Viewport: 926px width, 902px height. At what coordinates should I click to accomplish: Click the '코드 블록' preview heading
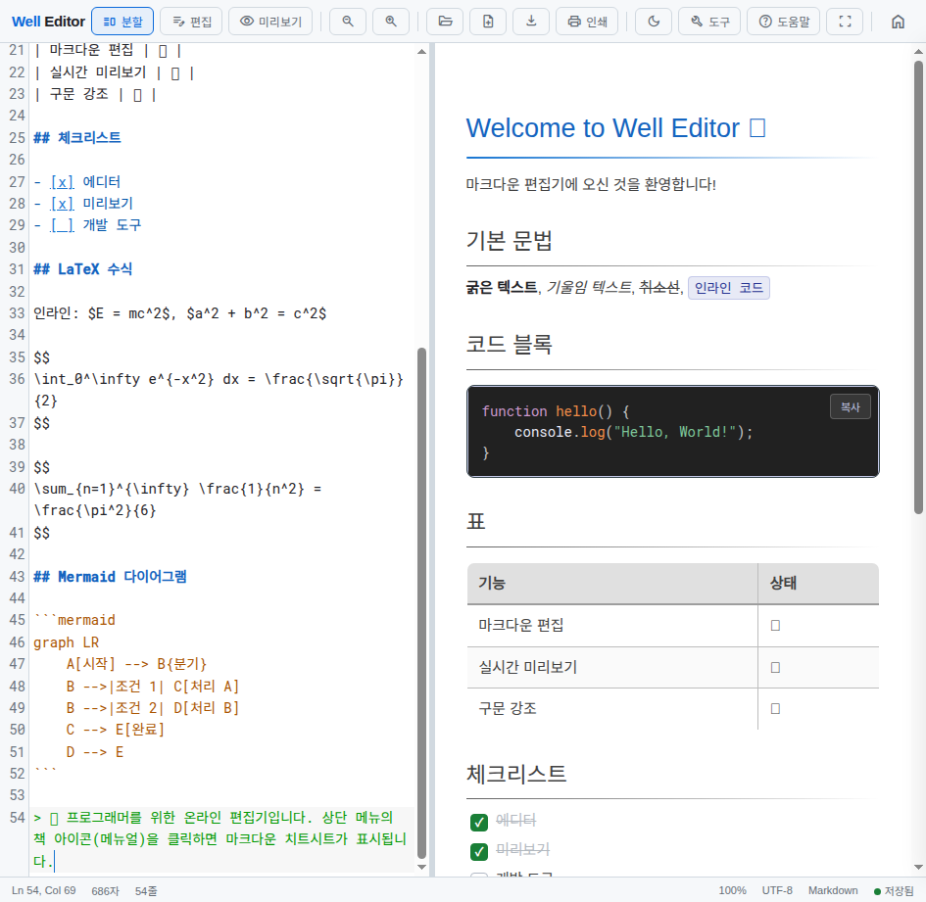[x=510, y=344]
